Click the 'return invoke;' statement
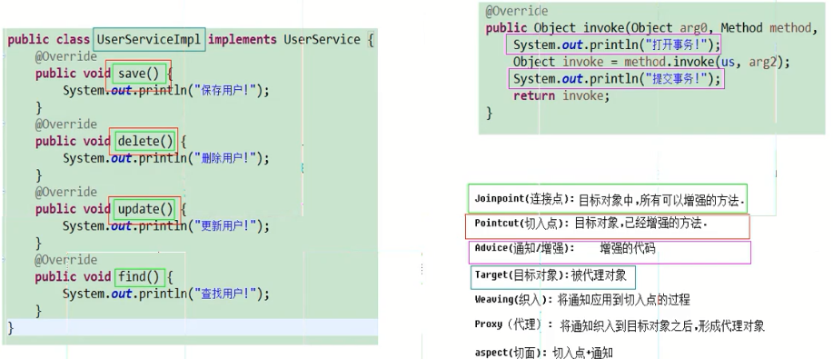The image size is (833, 359). 561,95
